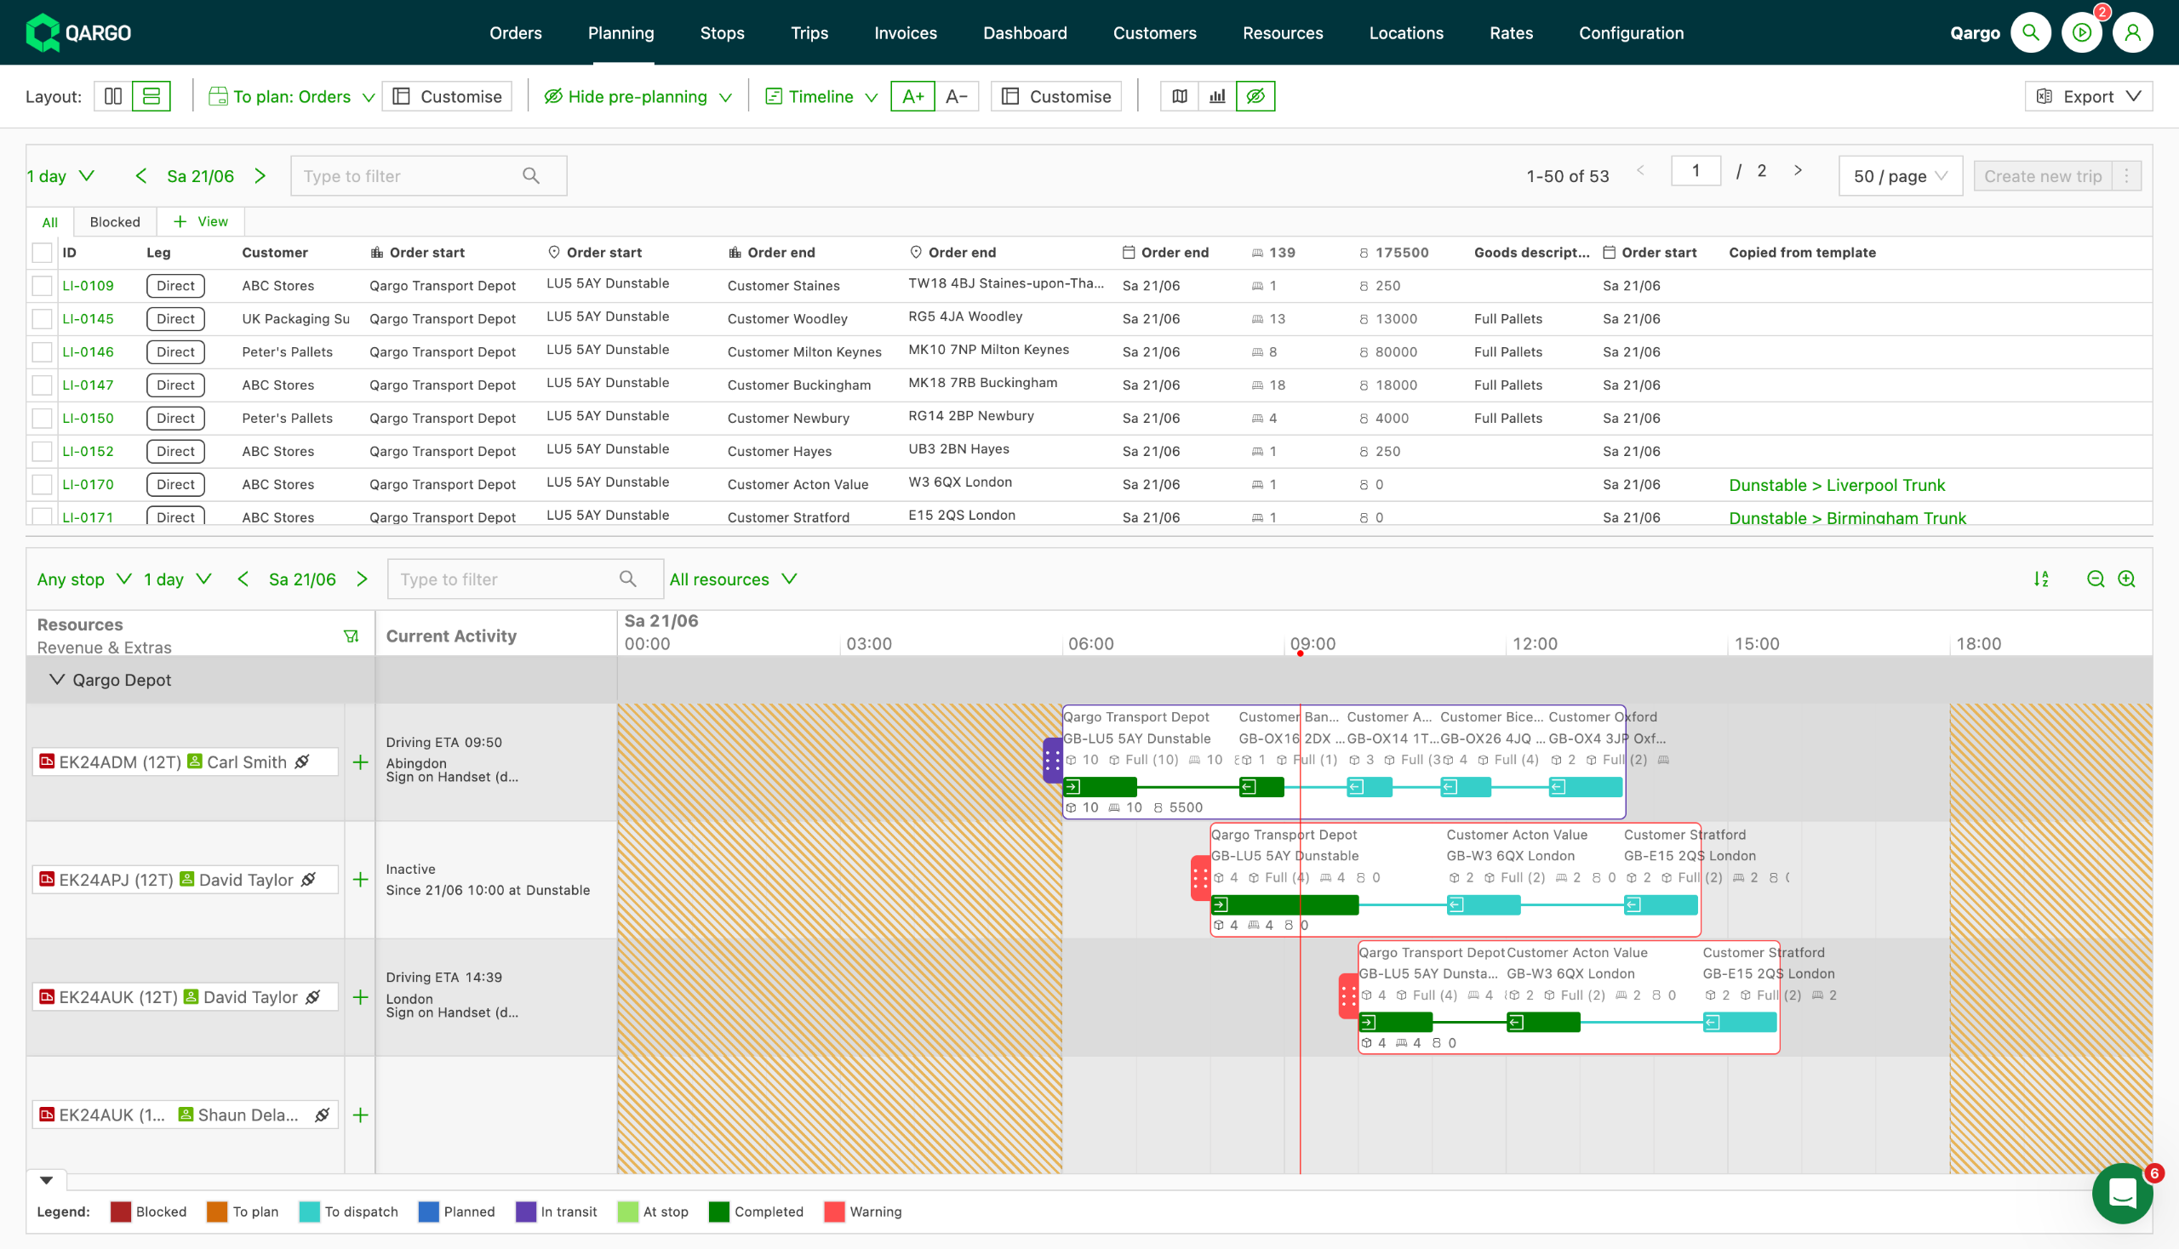Collapse the Qargo Depot group
This screenshot has width=2179, height=1249.
pos(57,680)
